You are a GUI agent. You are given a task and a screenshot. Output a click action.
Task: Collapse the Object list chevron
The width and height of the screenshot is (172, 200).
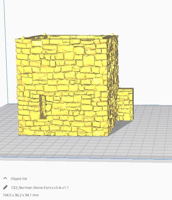[x=5, y=178]
